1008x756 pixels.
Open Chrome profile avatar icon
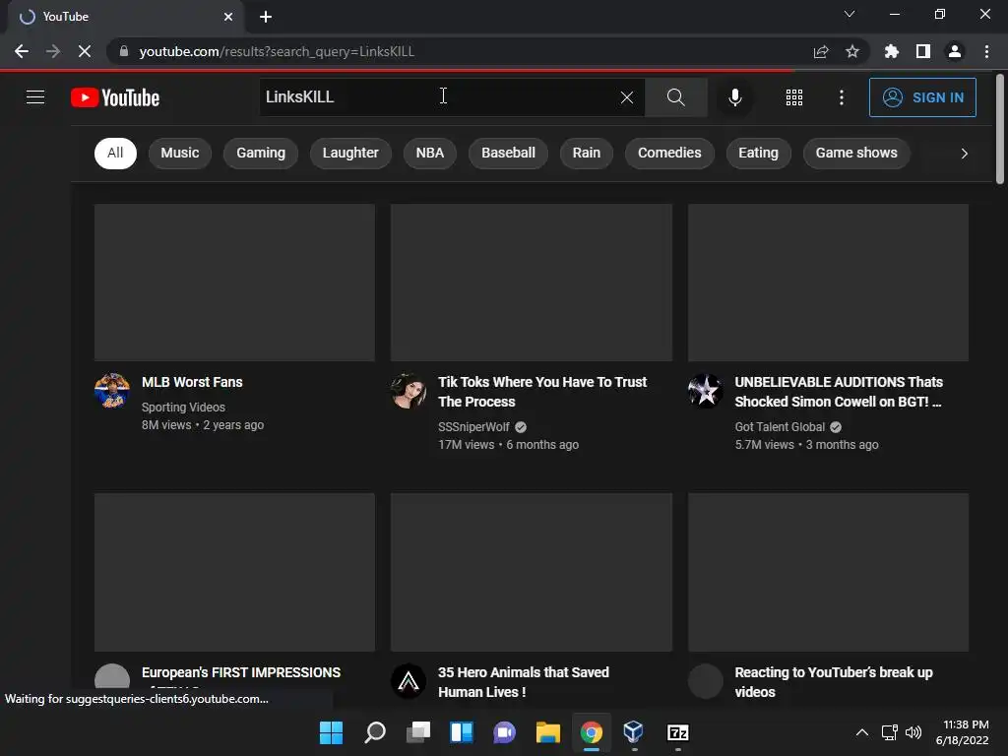click(x=955, y=51)
